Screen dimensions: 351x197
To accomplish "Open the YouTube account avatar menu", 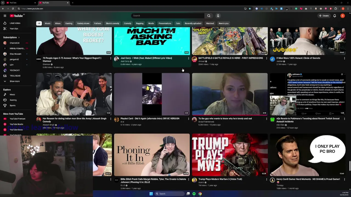I will (x=342, y=16).
